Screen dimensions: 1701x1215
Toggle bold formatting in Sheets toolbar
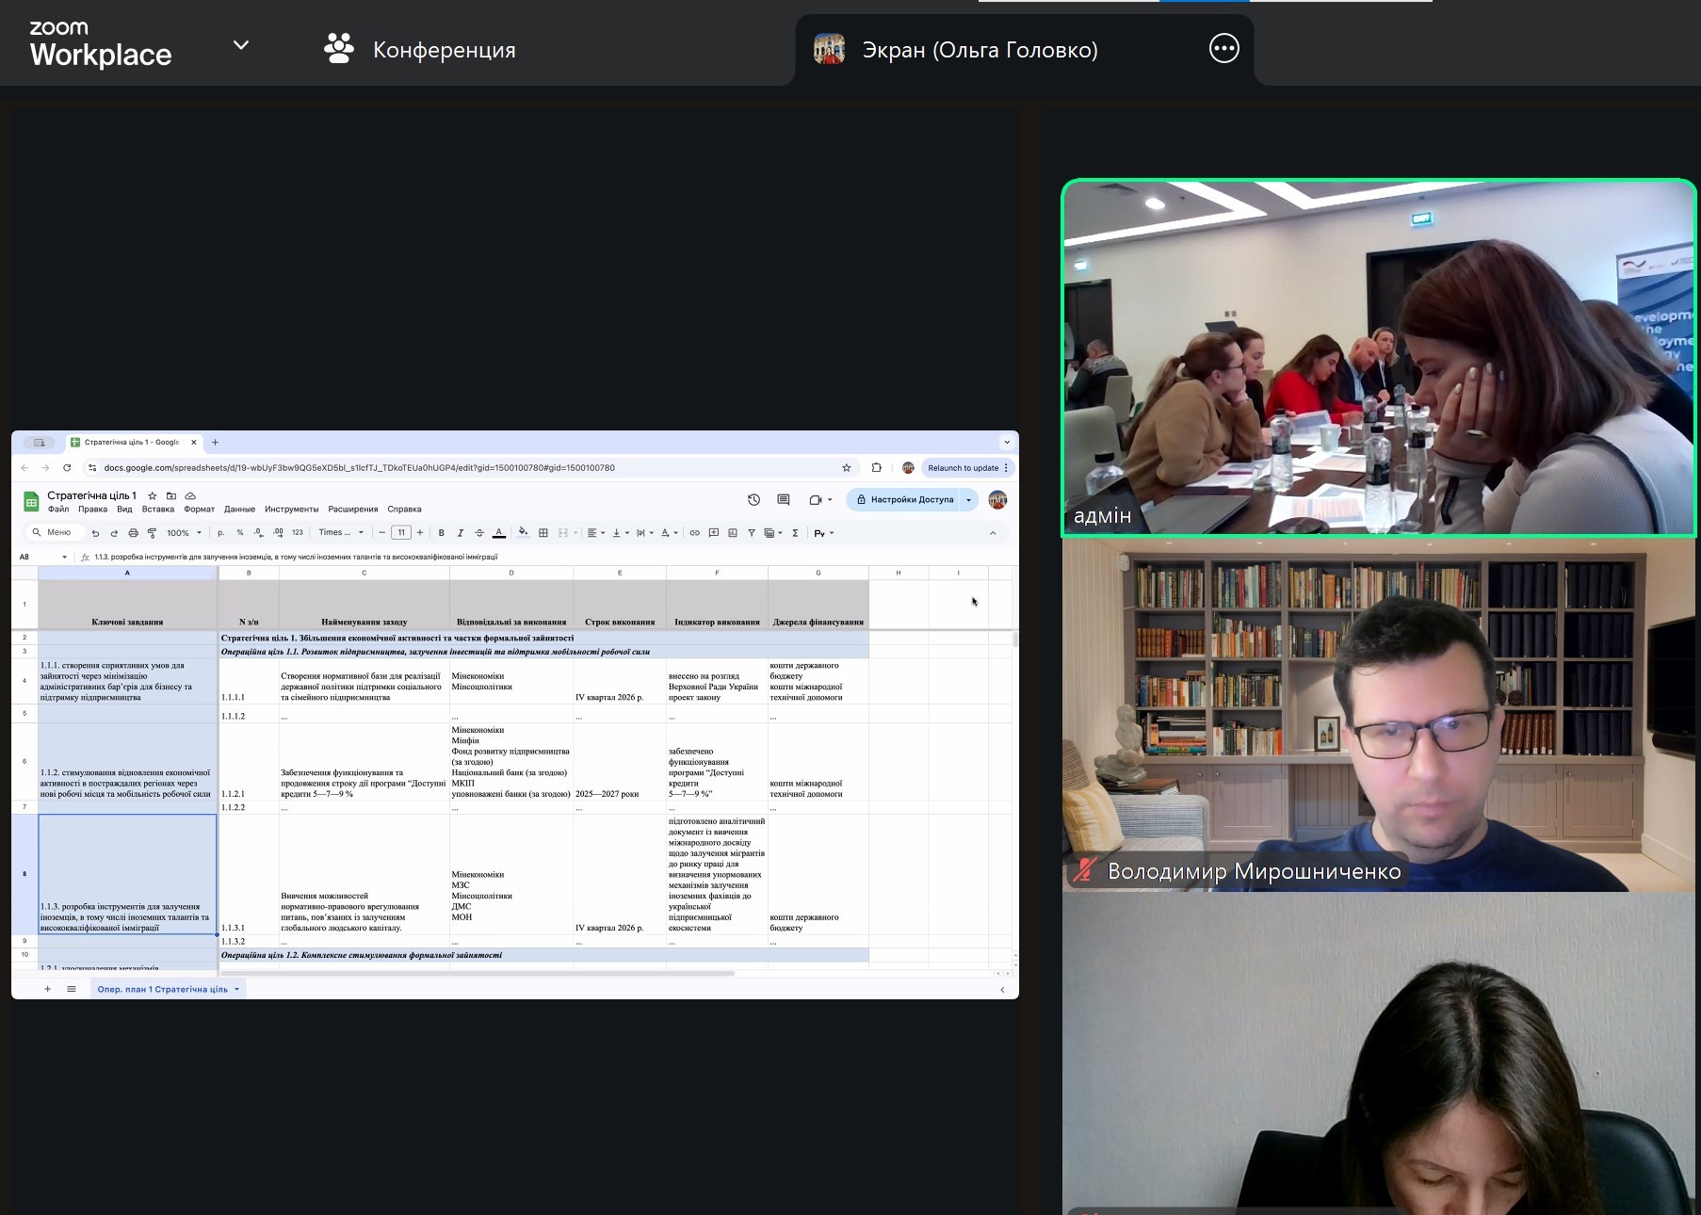coord(441,533)
